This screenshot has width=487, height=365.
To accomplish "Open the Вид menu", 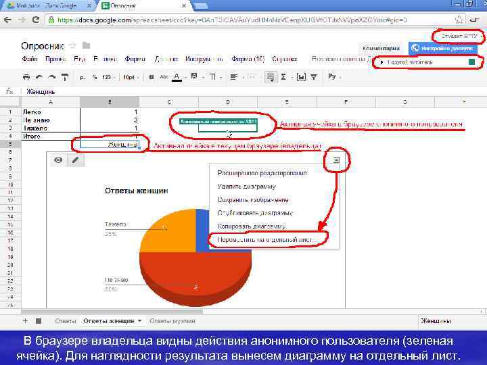I will pos(80,59).
